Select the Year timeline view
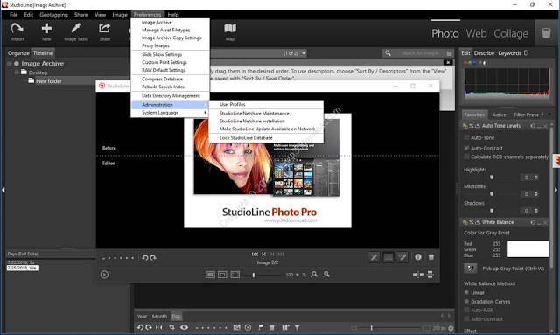560x335 pixels. point(142,316)
